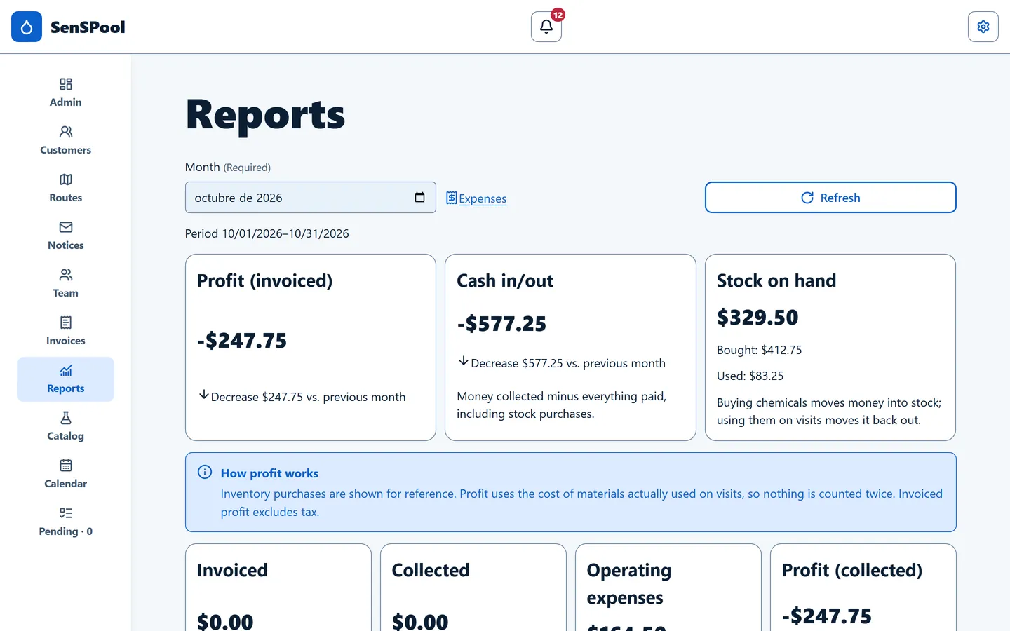Click the Refresh button
This screenshot has width=1010, height=631.
point(830,198)
